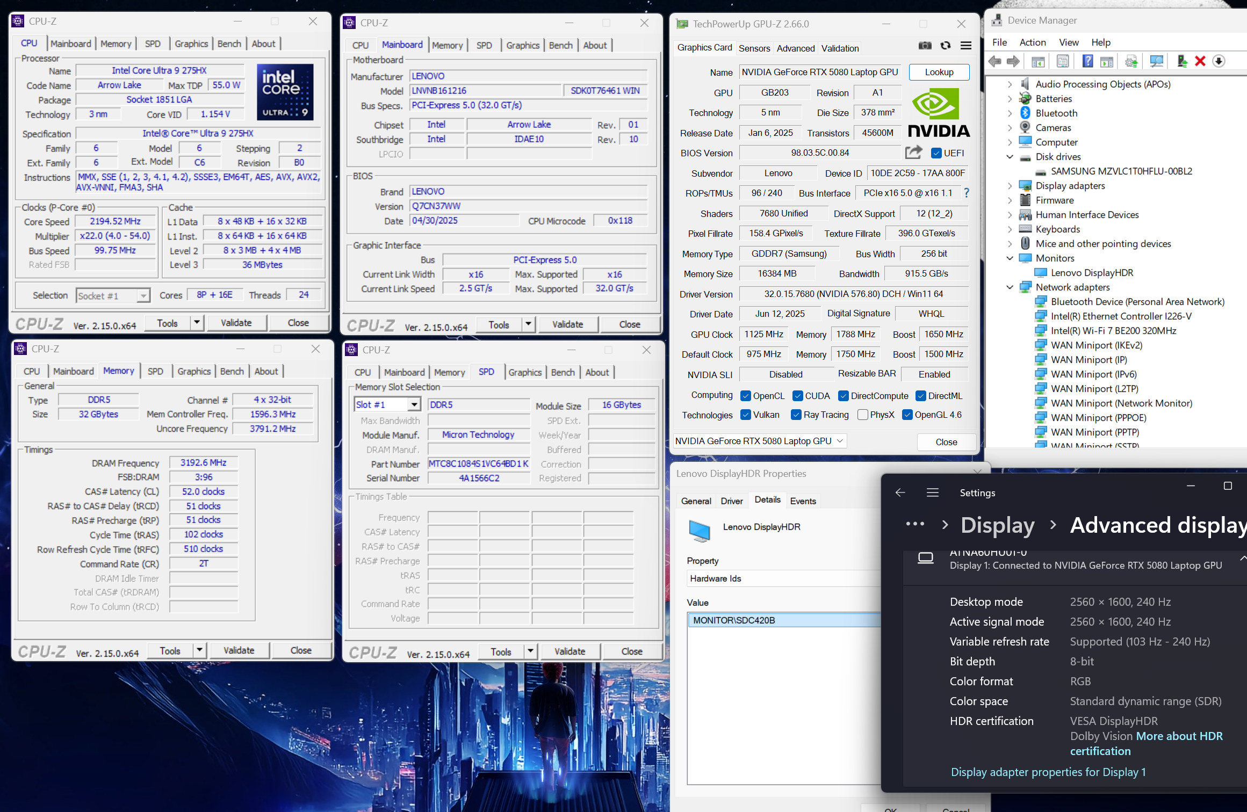Click the breadcrumb ellipsis in Settings
The image size is (1247, 812).
(915, 524)
